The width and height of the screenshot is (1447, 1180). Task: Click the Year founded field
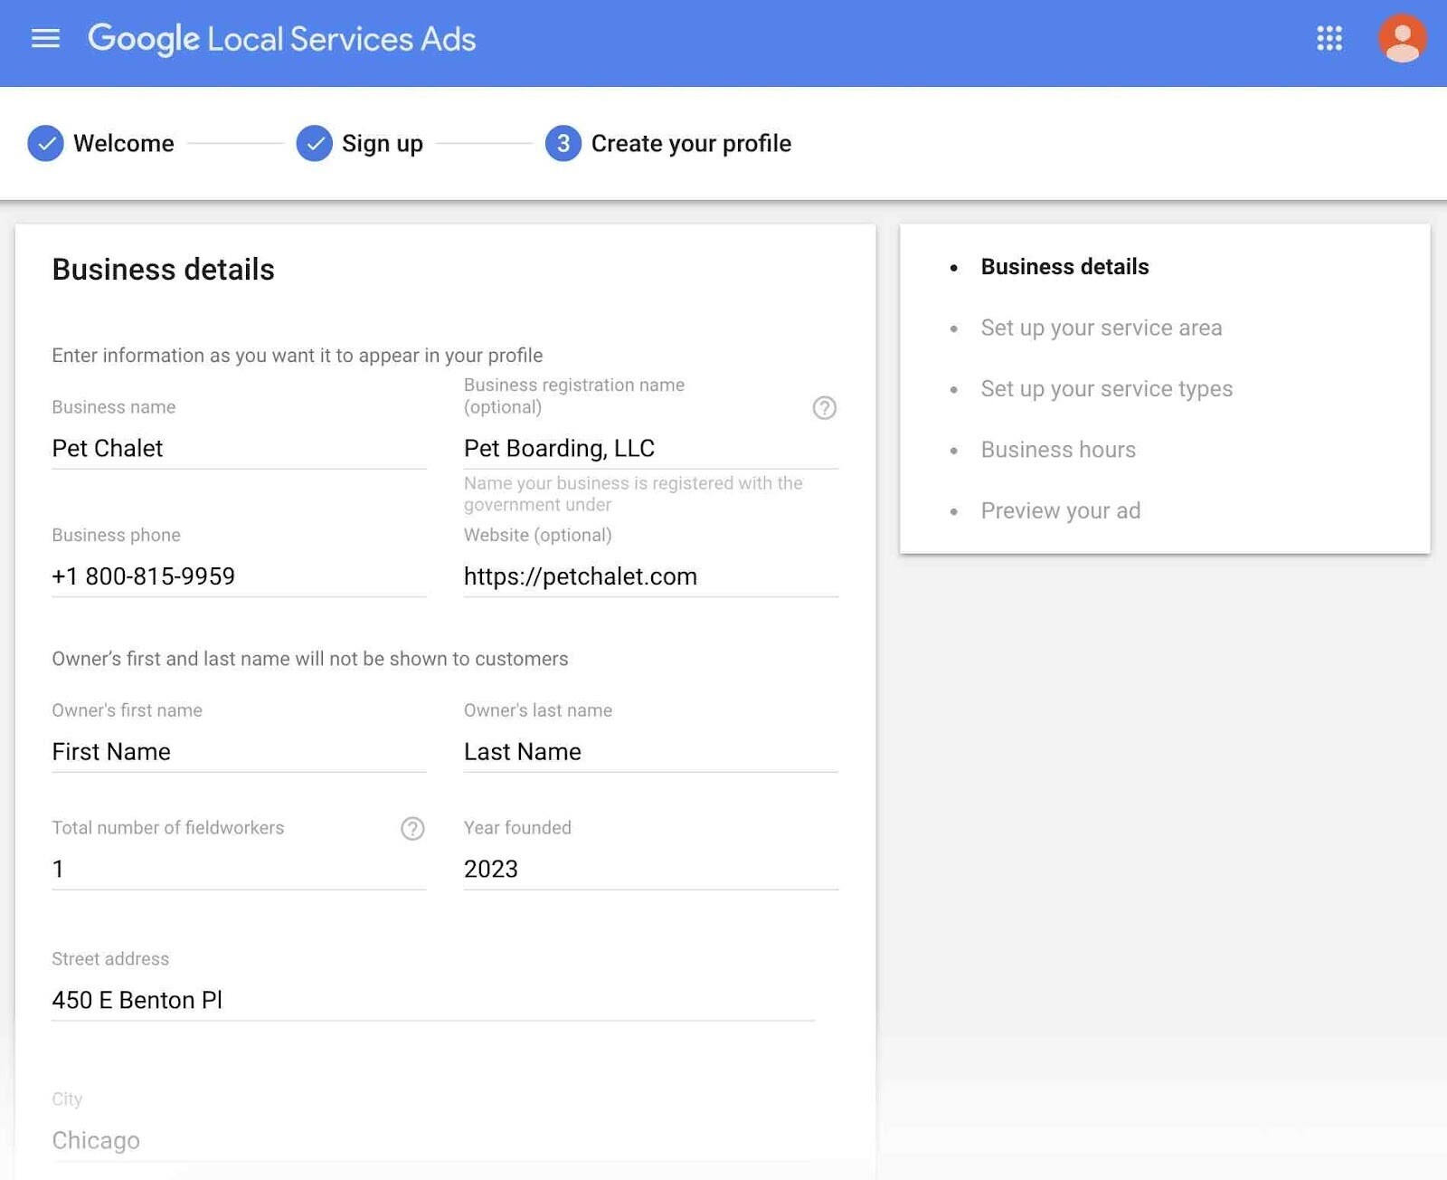pos(650,869)
